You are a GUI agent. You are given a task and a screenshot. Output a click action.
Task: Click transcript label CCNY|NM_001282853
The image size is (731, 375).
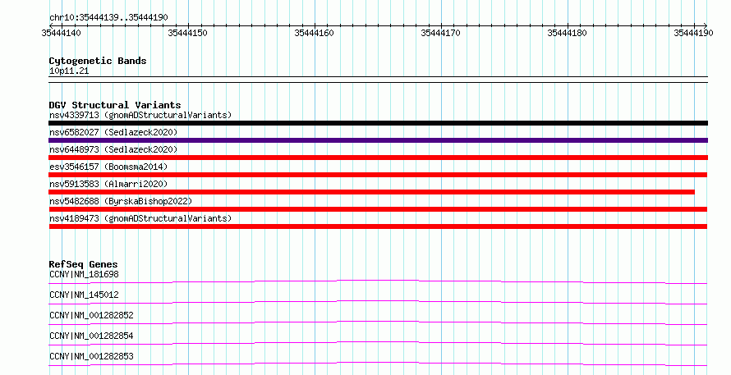[91, 356]
